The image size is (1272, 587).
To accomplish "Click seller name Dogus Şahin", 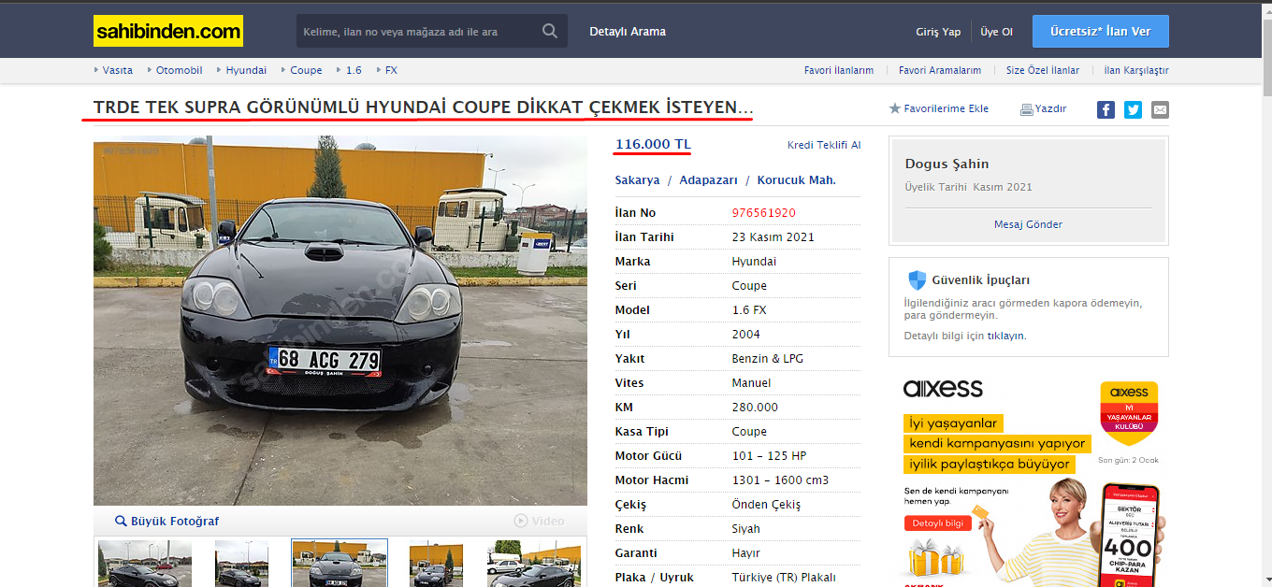I will [947, 164].
